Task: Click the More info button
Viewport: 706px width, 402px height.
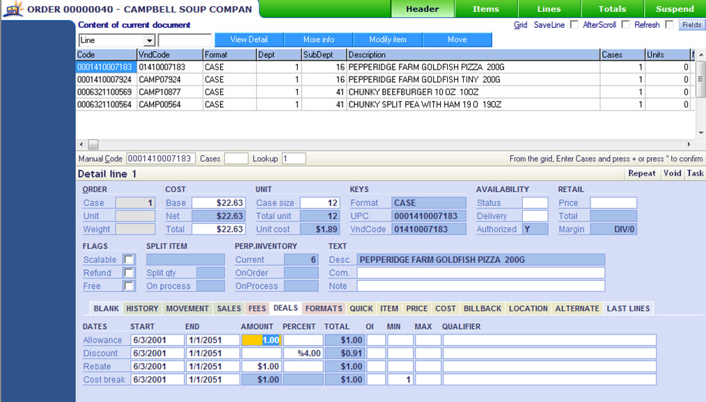Action: tap(319, 40)
